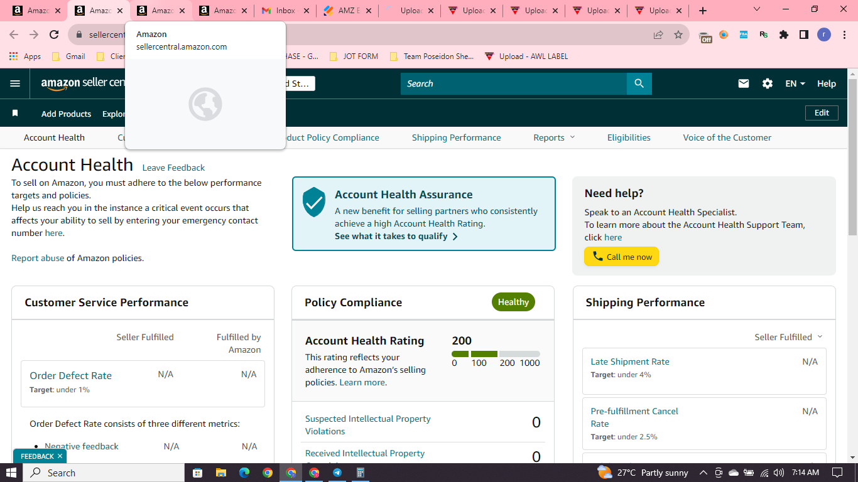Open the Windows Start menu

(x=11, y=473)
